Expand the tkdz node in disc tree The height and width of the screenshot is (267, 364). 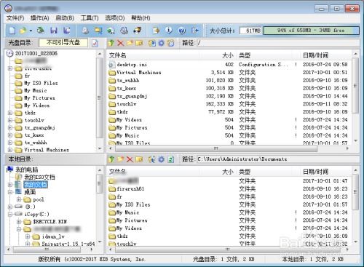[x=10, y=113]
